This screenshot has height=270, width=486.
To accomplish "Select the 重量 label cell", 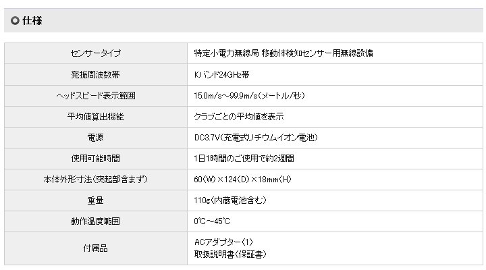I will coord(95,200).
